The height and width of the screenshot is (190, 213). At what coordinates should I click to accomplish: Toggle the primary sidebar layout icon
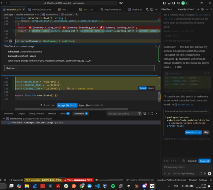(164, 3)
